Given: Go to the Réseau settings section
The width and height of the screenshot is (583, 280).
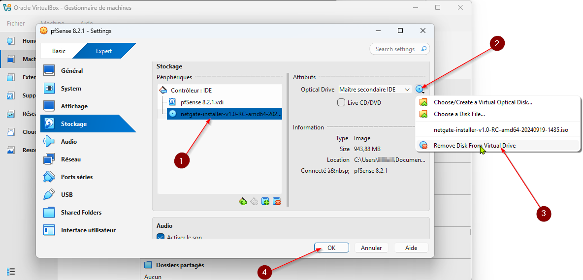Looking at the screenshot, I should pyautogui.click(x=70, y=159).
